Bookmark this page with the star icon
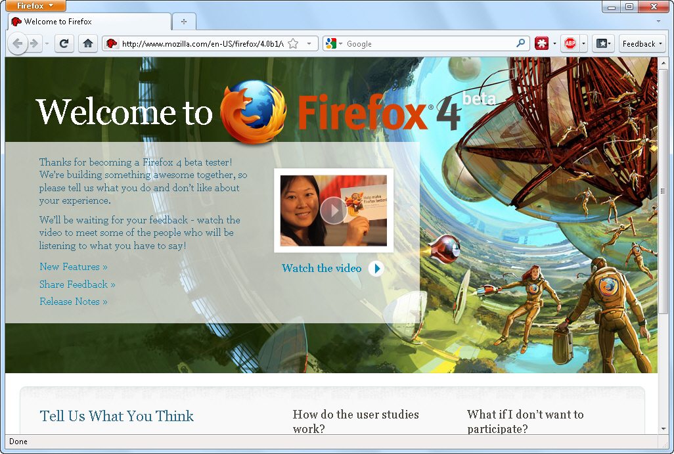The height and width of the screenshot is (454, 674). point(293,44)
